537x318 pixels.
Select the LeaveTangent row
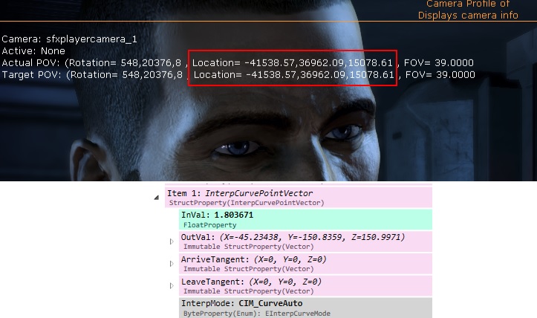[305, 286]
